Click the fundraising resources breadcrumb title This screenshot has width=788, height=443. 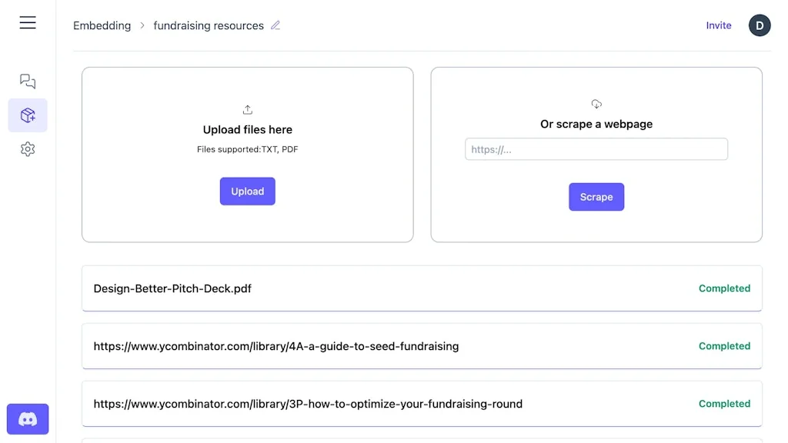pos(209,25)
